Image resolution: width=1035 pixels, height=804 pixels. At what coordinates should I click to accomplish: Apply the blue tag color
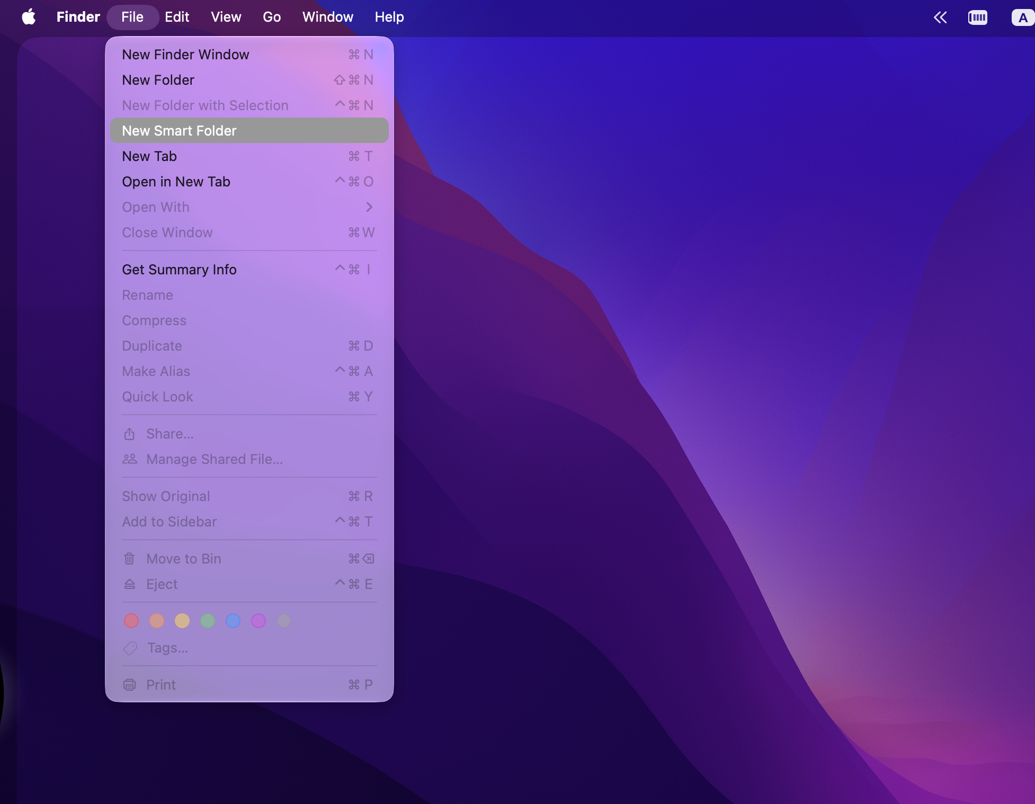pos(233,621)
